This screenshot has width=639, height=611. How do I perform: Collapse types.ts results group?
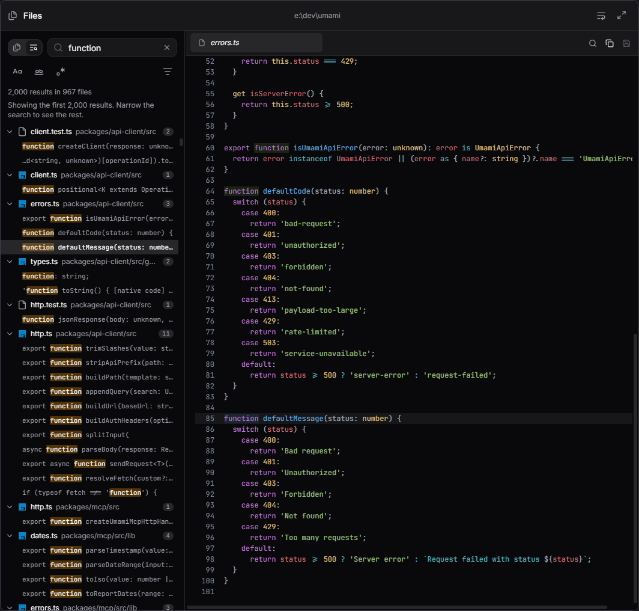pyautogui.click(x=10, y=261)
